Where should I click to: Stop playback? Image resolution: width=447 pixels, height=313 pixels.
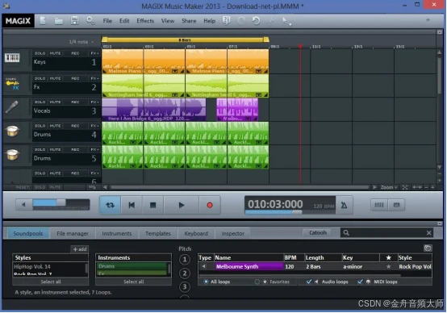coord(152,205)
